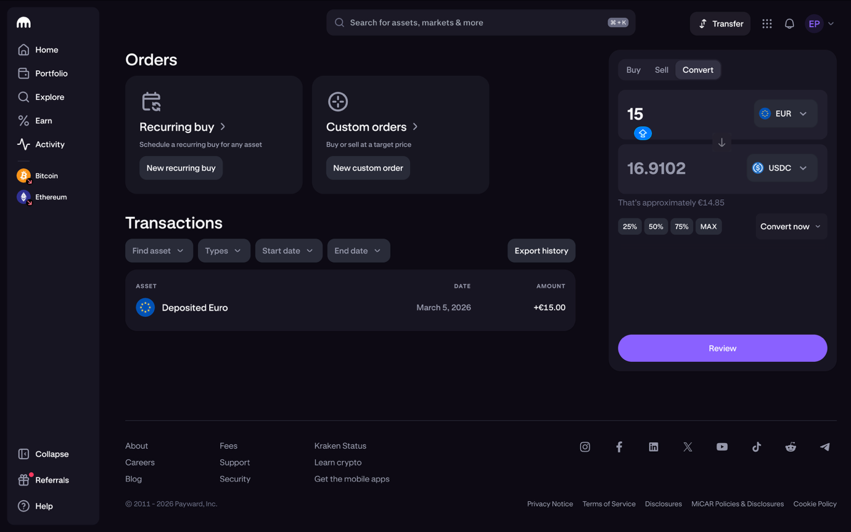
Task: Open Kraken's LinkedIn page
Action: tap(654, 447)
